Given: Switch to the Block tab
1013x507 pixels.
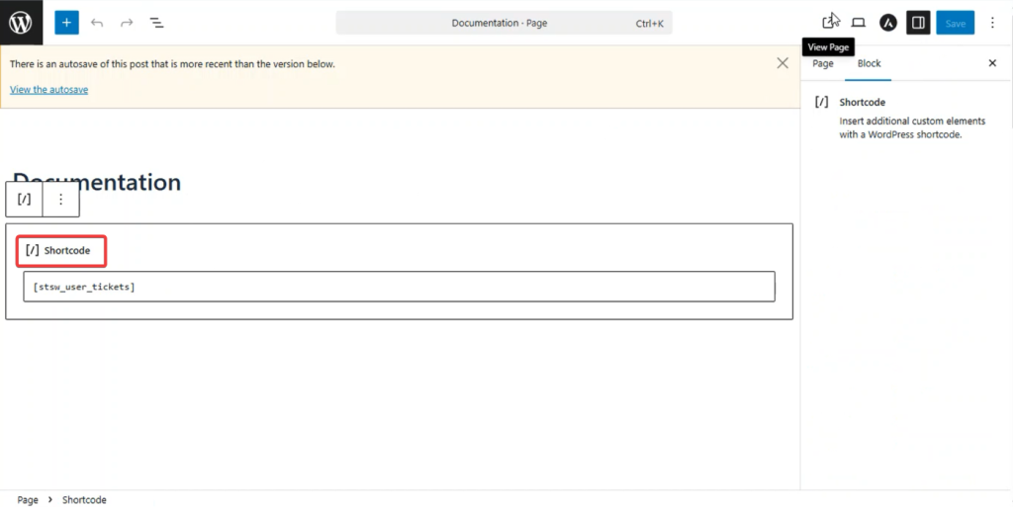Looking at the screenshot, I should click(869, 63).
